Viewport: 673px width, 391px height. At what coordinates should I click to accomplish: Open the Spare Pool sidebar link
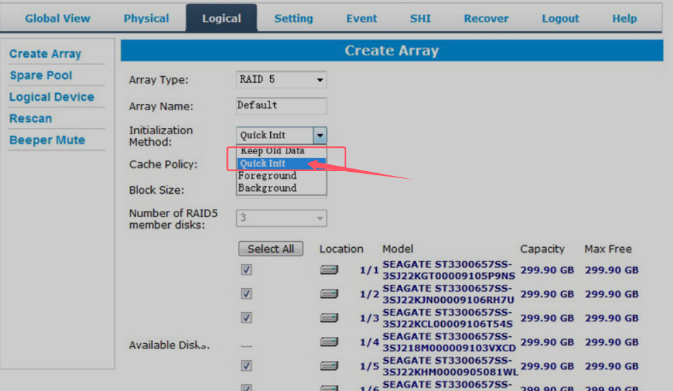pos(41,75)
